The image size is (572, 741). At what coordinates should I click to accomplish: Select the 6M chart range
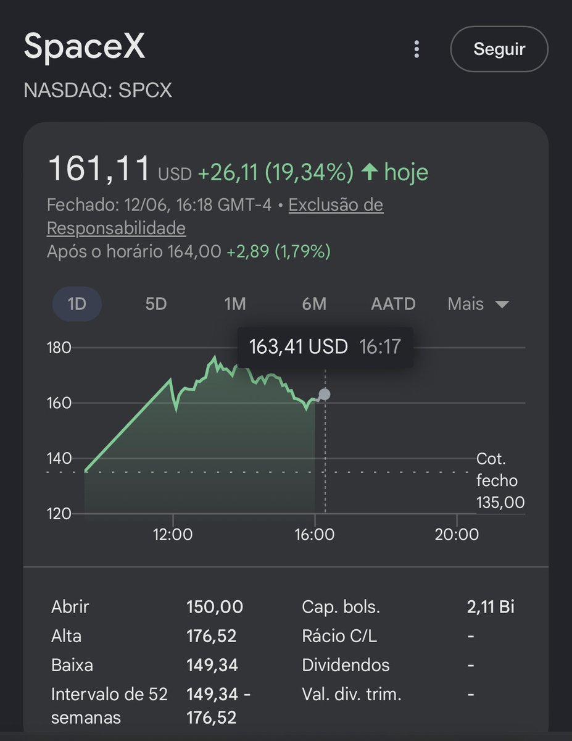tap(314, 304)
